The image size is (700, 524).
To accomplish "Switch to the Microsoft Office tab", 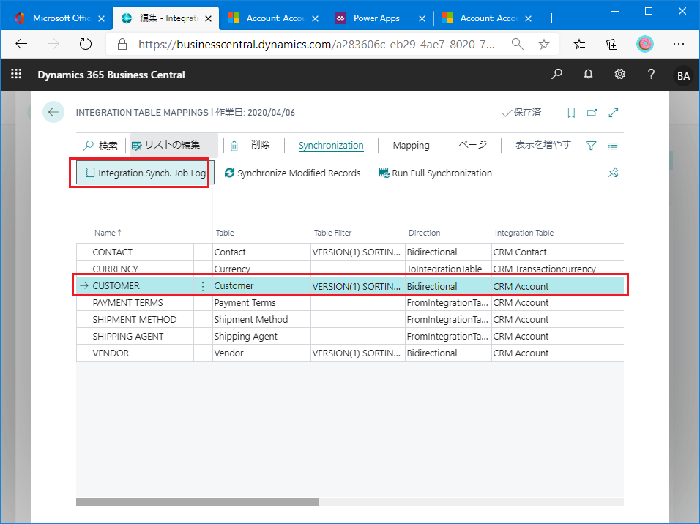I will [58, 18].
